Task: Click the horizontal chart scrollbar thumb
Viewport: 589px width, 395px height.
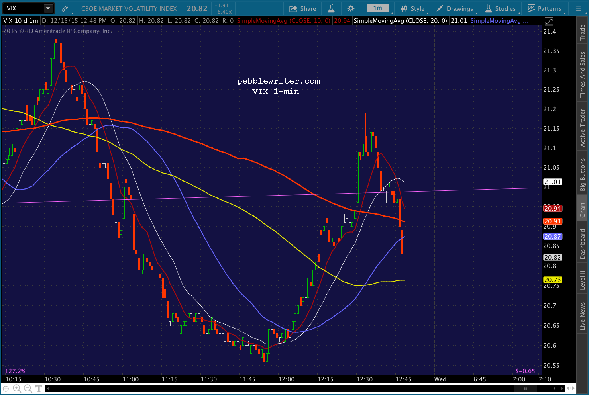Action: (525, 389)
